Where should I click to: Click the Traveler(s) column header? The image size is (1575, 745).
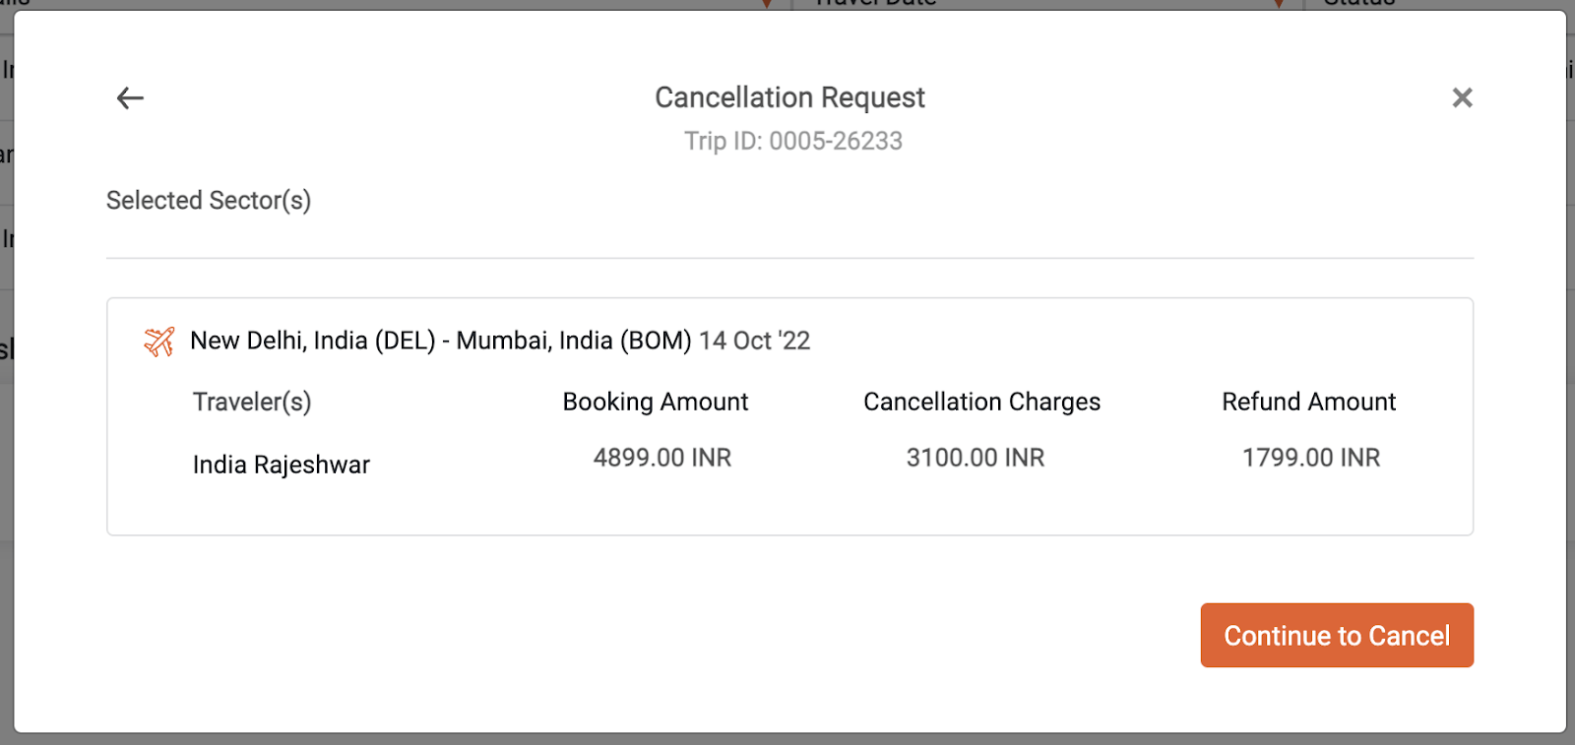coord(252,402)
